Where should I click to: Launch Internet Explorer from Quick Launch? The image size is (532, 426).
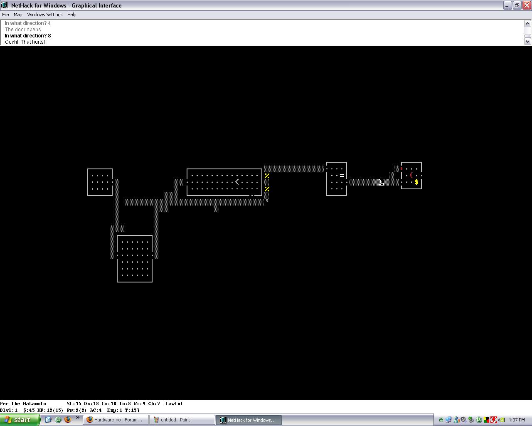tap(48, 420)
